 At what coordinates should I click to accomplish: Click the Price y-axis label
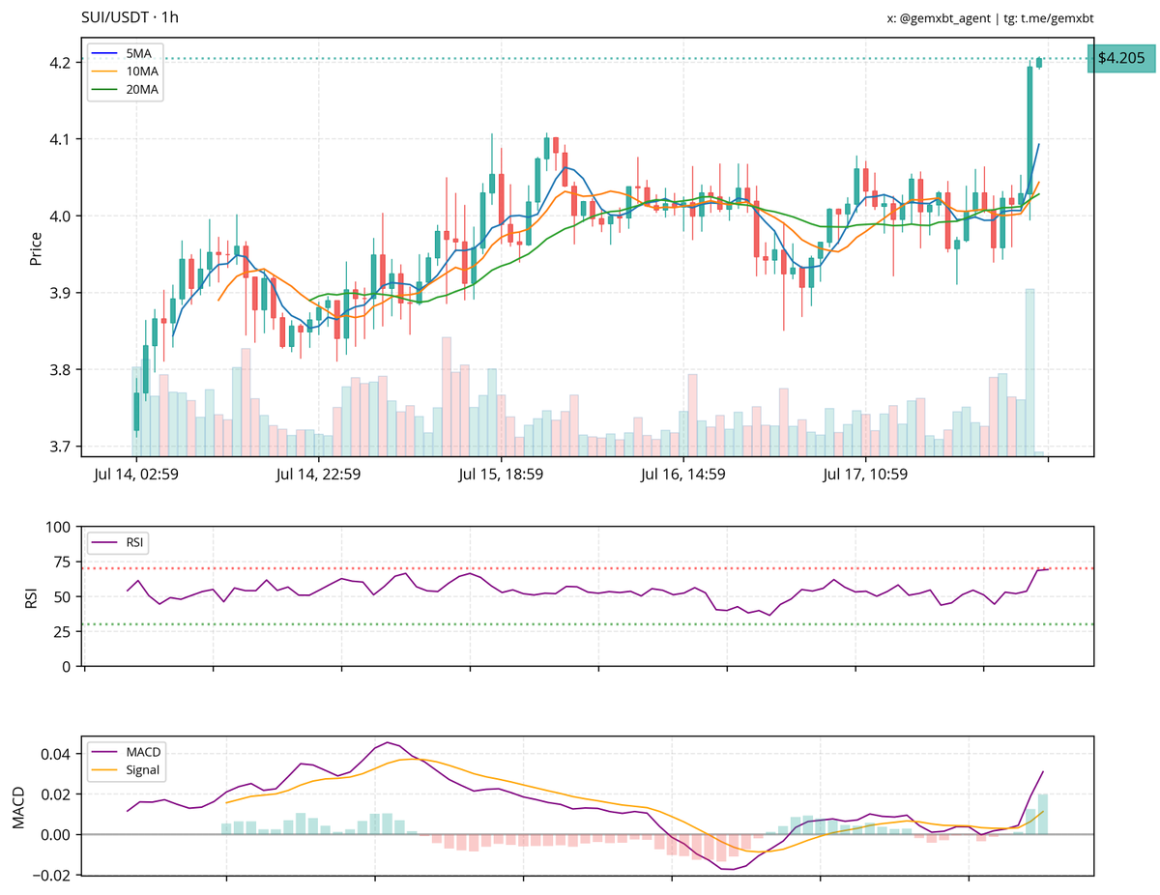click(36, 247)
